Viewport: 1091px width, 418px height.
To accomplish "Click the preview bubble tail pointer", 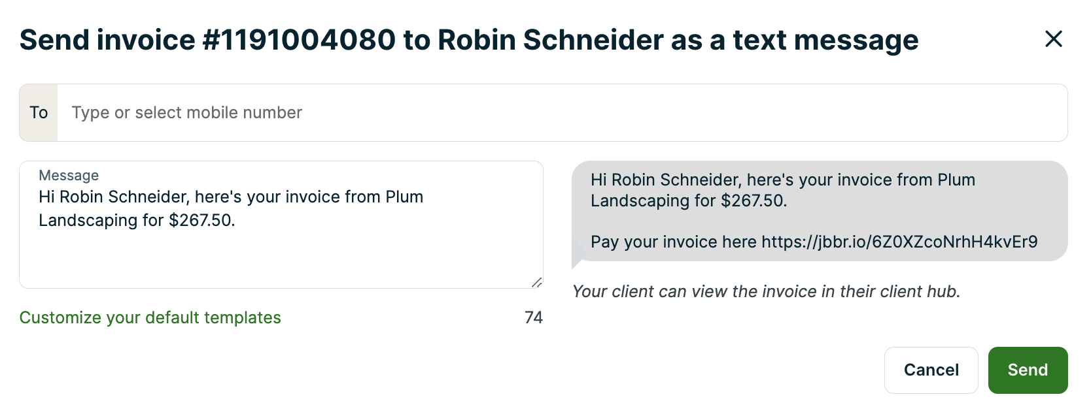I will click(577, 256).
